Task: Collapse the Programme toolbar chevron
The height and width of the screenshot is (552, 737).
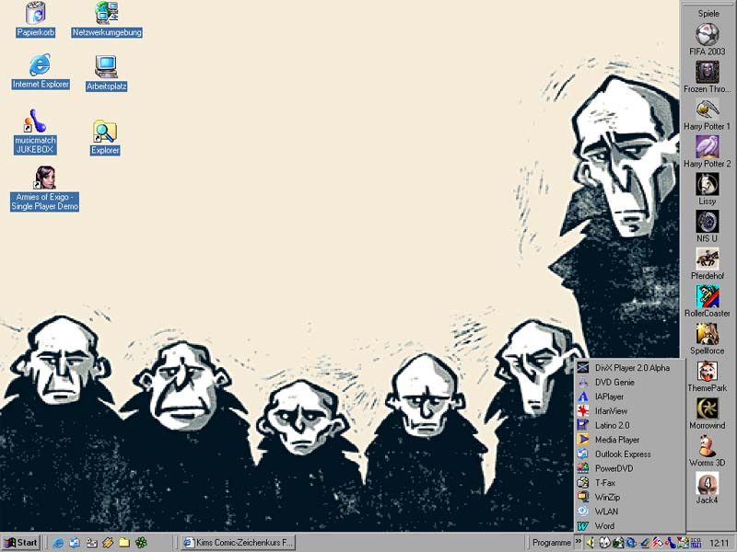Action: coord(579,543)
